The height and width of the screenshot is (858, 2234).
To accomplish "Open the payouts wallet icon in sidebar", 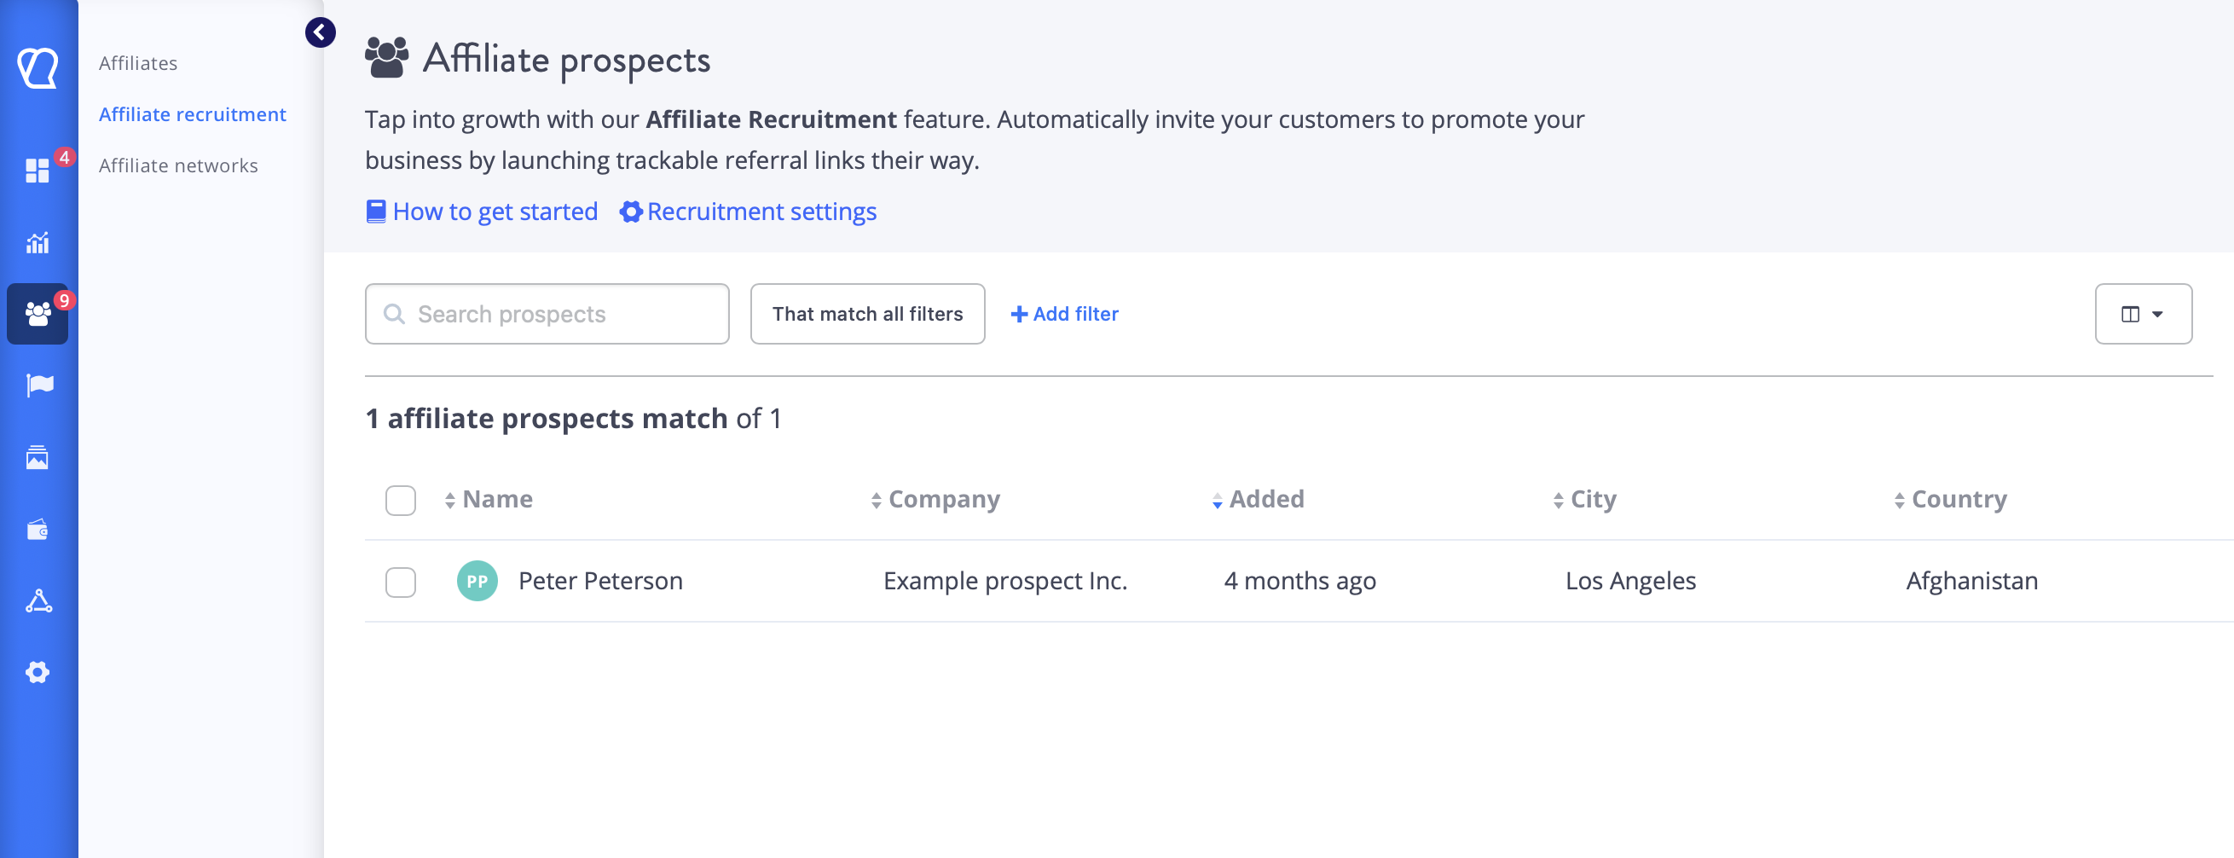I will [38, 529].
